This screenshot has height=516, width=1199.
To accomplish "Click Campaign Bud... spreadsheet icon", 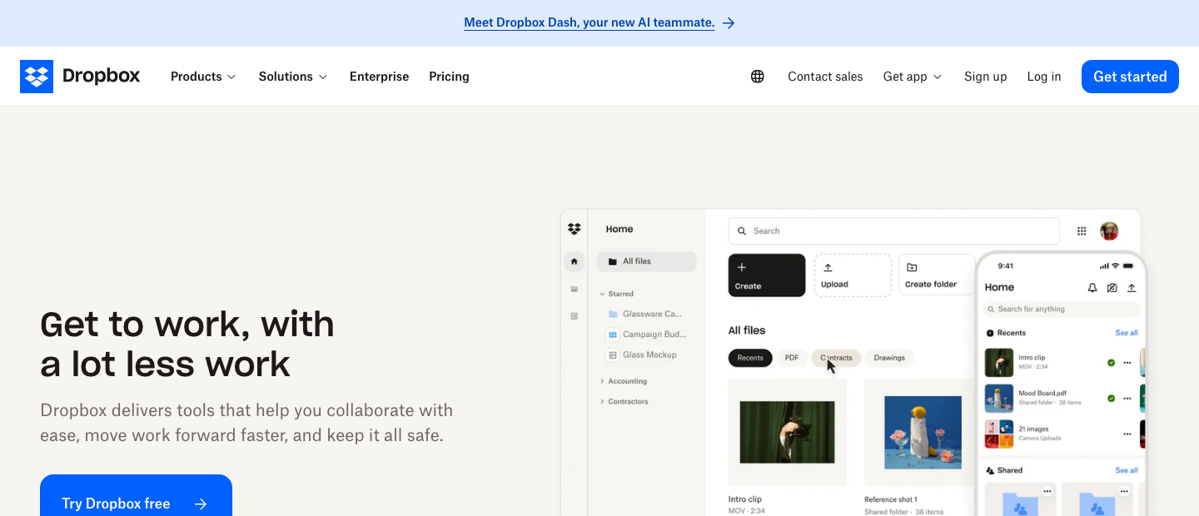I will tap(613, 335).
